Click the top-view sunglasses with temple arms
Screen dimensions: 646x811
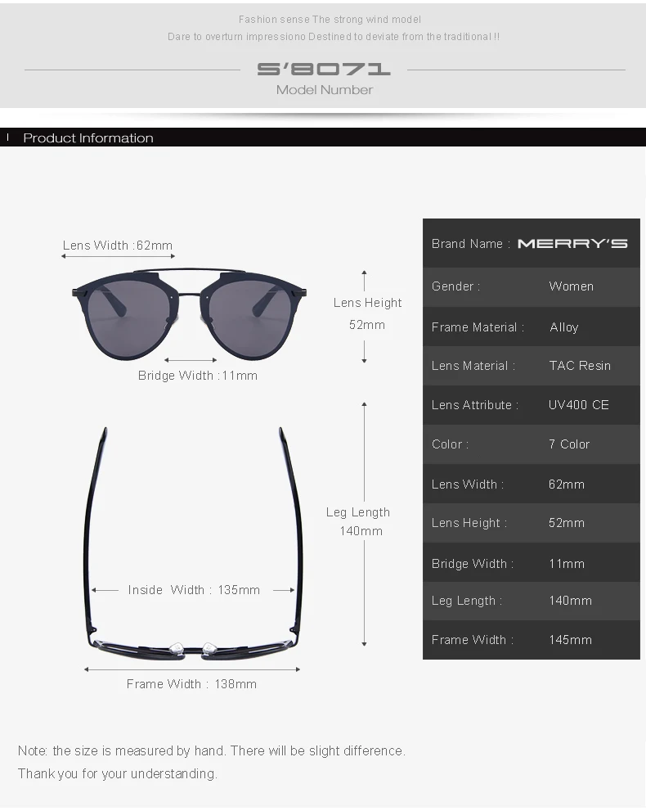click(193, 543)
